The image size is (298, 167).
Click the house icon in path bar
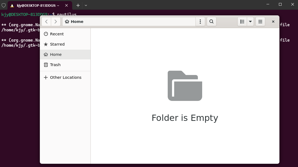pyautogui.click(x=67, y=22)
